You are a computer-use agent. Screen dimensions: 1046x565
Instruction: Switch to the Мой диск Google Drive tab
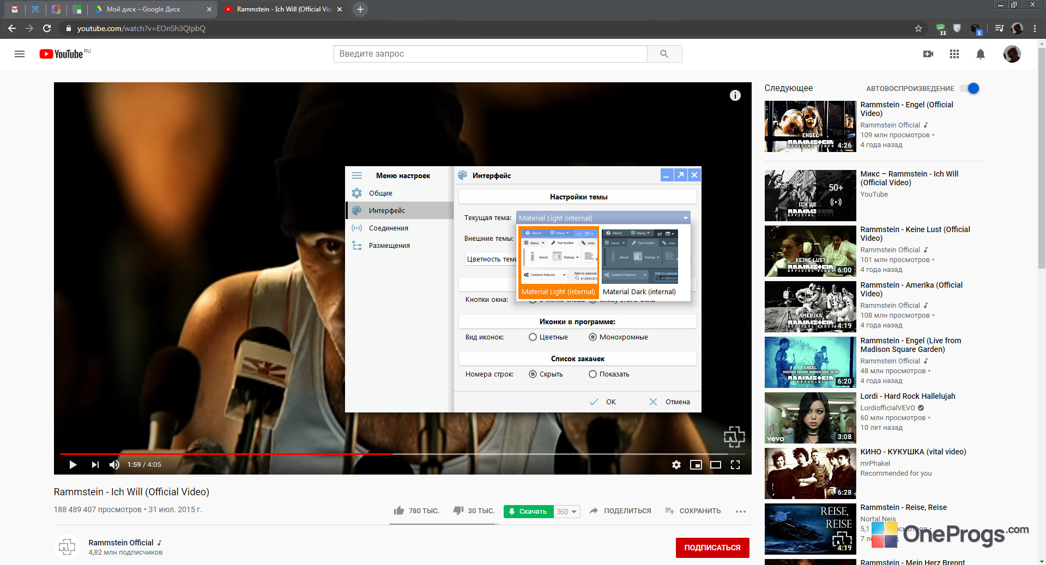[x=152, y=9]
